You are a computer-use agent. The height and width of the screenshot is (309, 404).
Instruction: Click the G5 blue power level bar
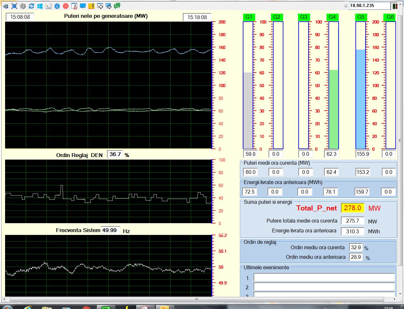point(361,99)
